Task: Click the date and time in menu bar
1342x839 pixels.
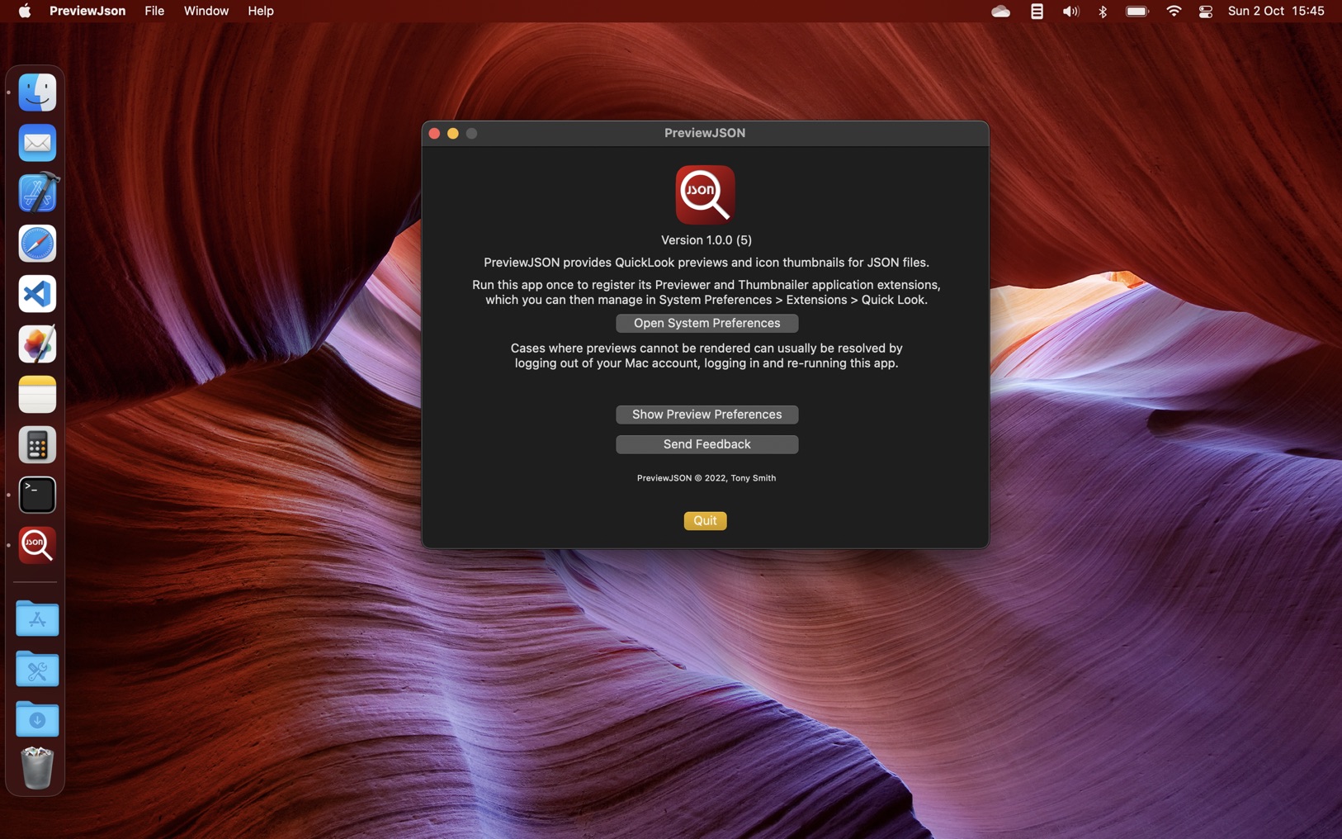Action: [x=1276, y=11]
